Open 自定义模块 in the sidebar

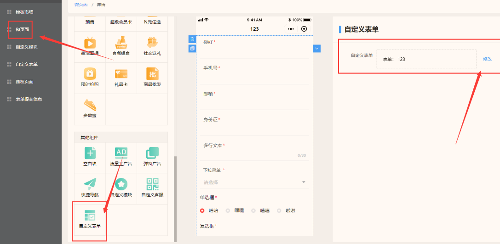[x=27, y=47]
